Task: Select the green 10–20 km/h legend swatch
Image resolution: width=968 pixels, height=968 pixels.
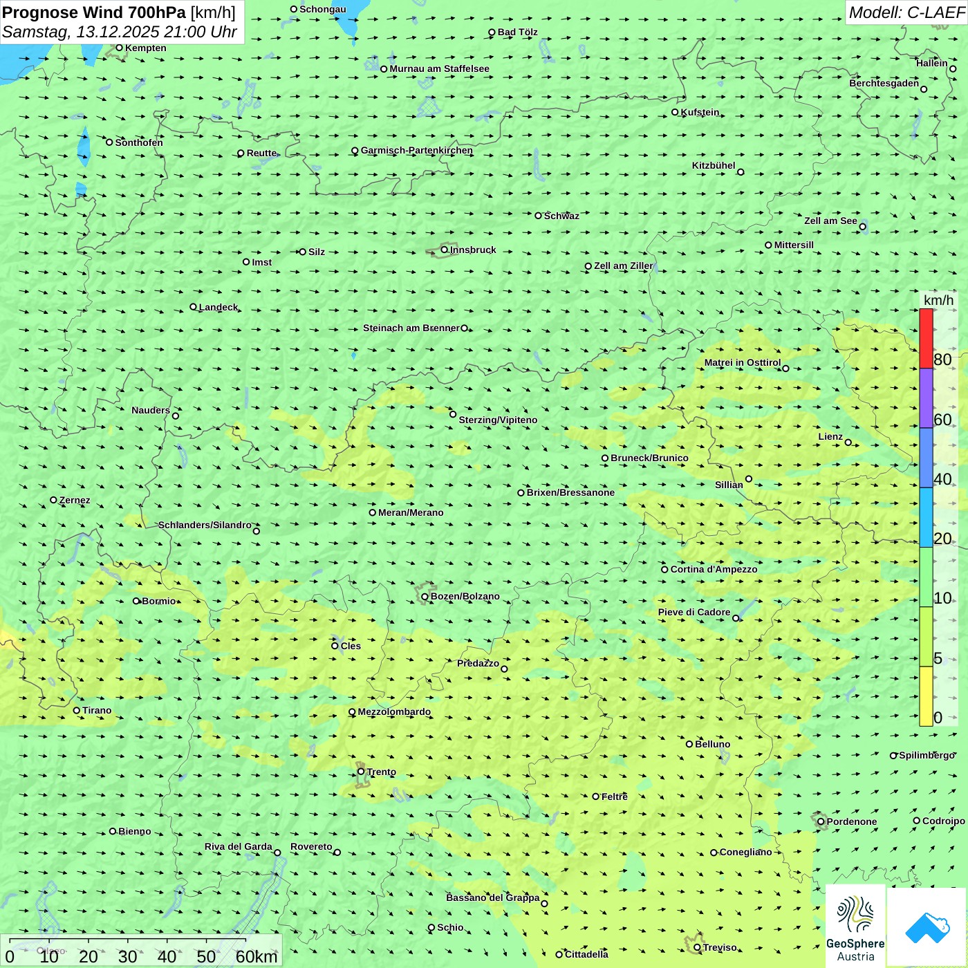Action: pos(926,577)
